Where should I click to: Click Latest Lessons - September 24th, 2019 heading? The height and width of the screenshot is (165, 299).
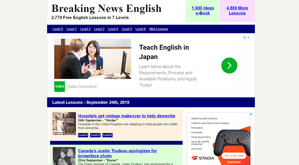pyautogui.click(x=91, y=102)
